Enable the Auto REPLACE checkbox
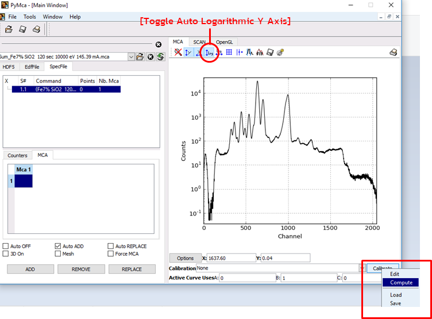This screenshot has height=319, width=432. pyautogui.click(x=110, y=246)
